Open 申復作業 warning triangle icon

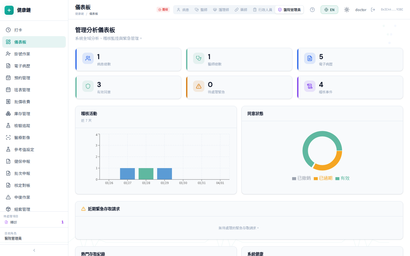[x=8, y=197]
